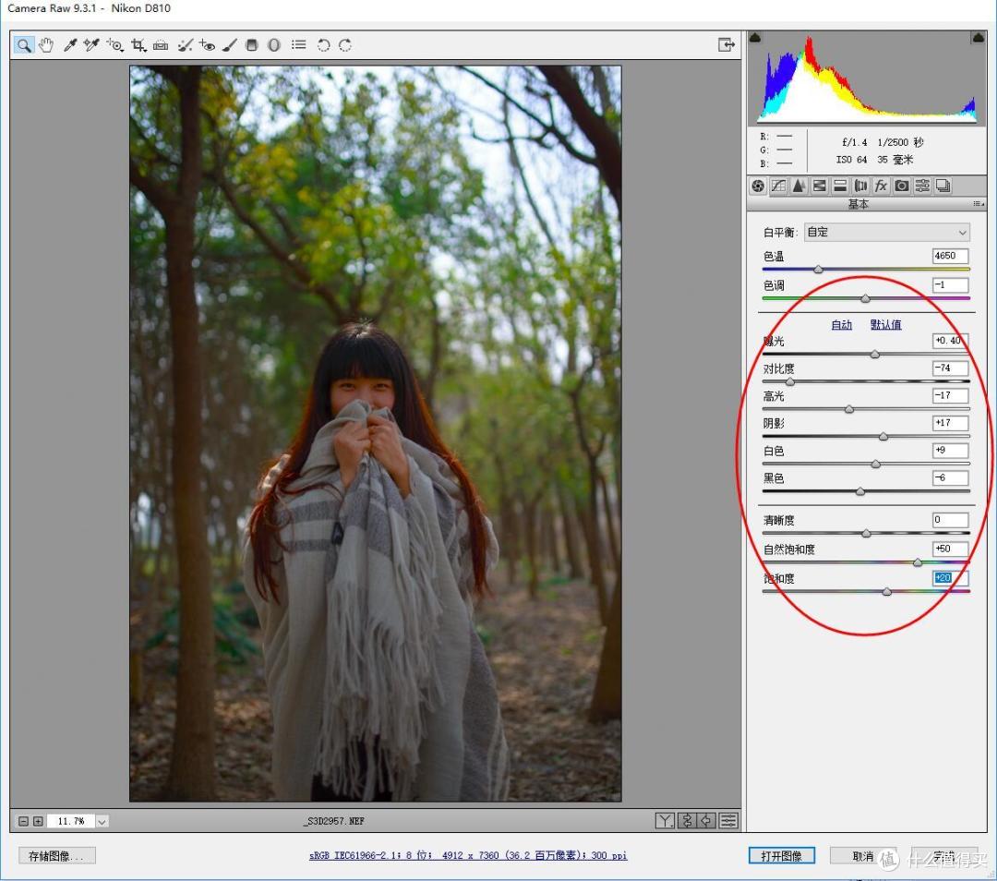Click the Contrast value field -74
The width and height of the screenshot is (997, 881).
coord(950,368)
